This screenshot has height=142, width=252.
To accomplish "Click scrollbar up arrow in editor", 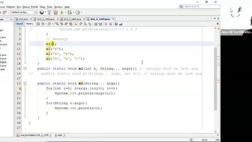I will pos(215,28).
